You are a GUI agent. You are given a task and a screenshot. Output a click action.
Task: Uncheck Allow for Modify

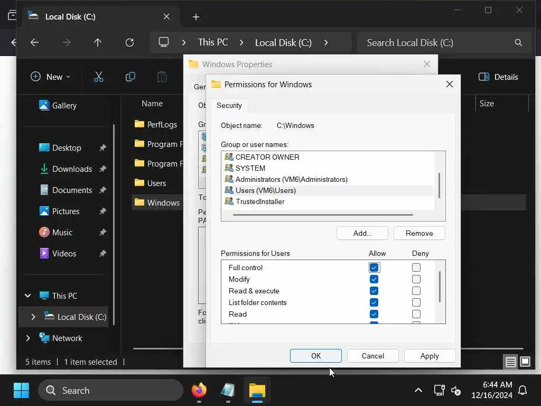(x=374, y=279)
